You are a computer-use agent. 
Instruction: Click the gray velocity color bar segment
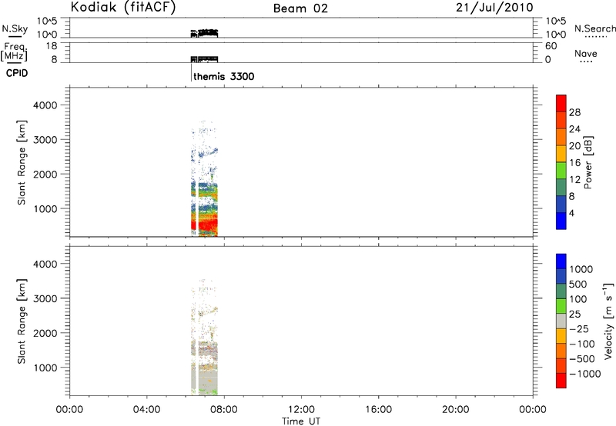pyautogui.click(x=561, y=321)
